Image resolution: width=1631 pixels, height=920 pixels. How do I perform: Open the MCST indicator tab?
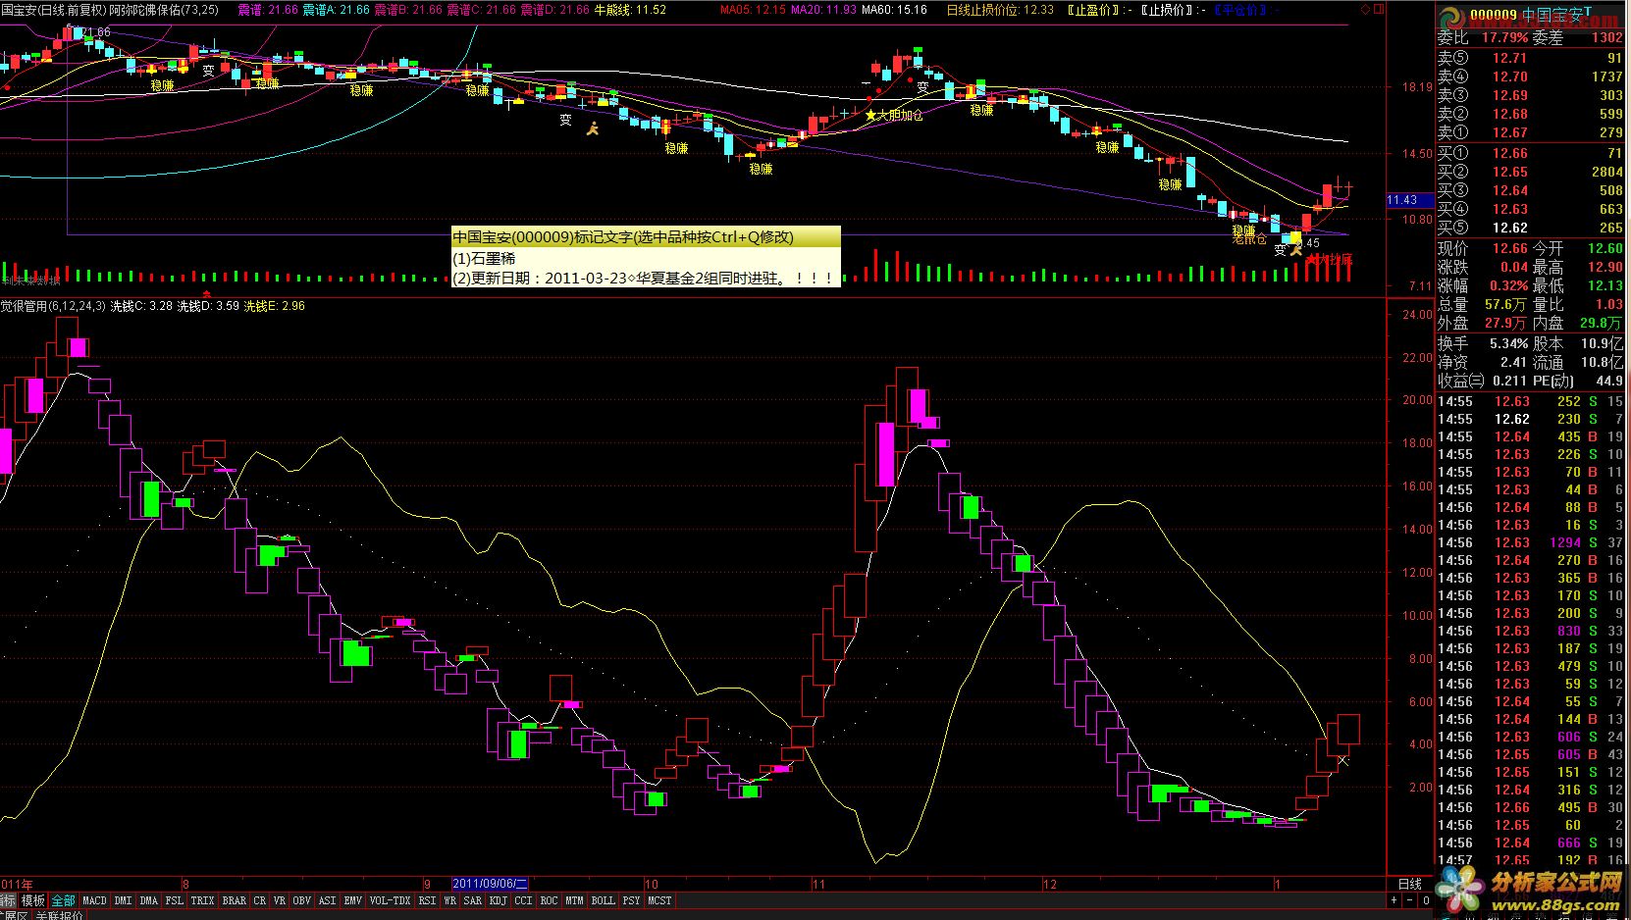pyautogui.click(x=660, y=900)
